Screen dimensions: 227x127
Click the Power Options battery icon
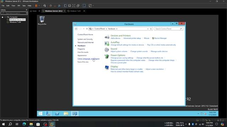[x=107, y=56]
